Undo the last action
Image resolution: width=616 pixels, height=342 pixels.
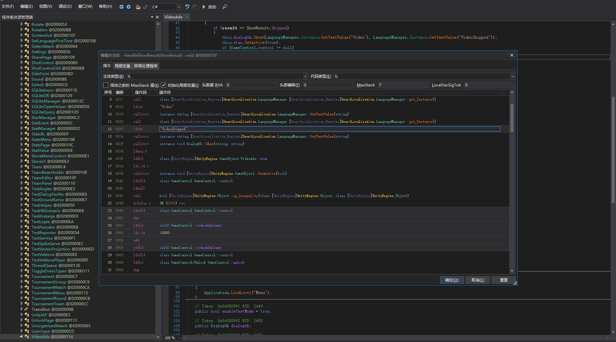(x=187, y=7)
